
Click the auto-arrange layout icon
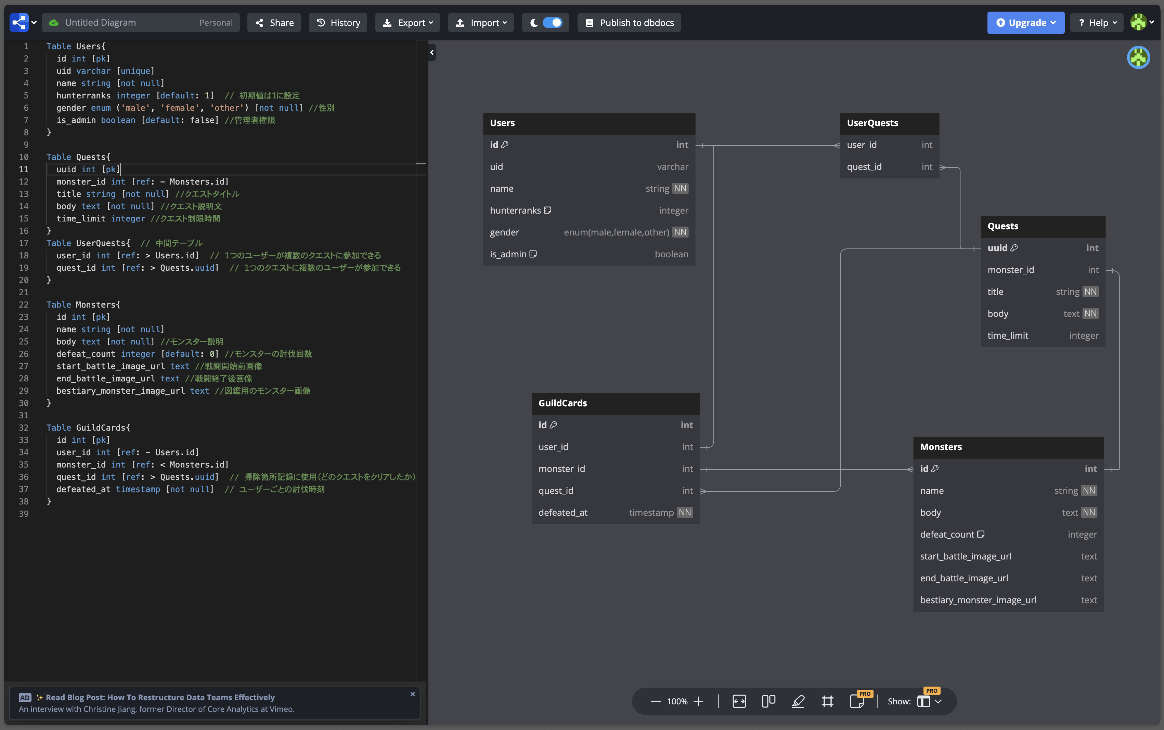(x=768, y=701)
